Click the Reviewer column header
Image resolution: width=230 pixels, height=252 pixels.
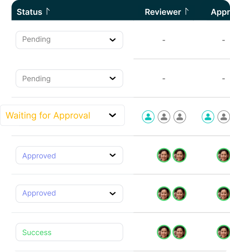(x=163, y=12)
